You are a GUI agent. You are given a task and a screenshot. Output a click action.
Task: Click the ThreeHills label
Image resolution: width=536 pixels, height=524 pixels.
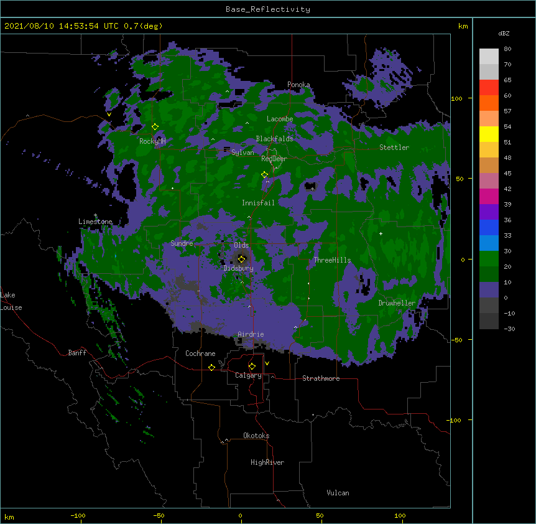(x=332, y=260)
